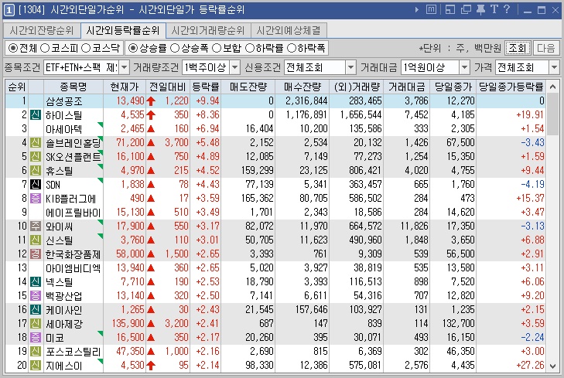
Task: Select the 아이엠비디엑 stock name
Action: (73, 268)
